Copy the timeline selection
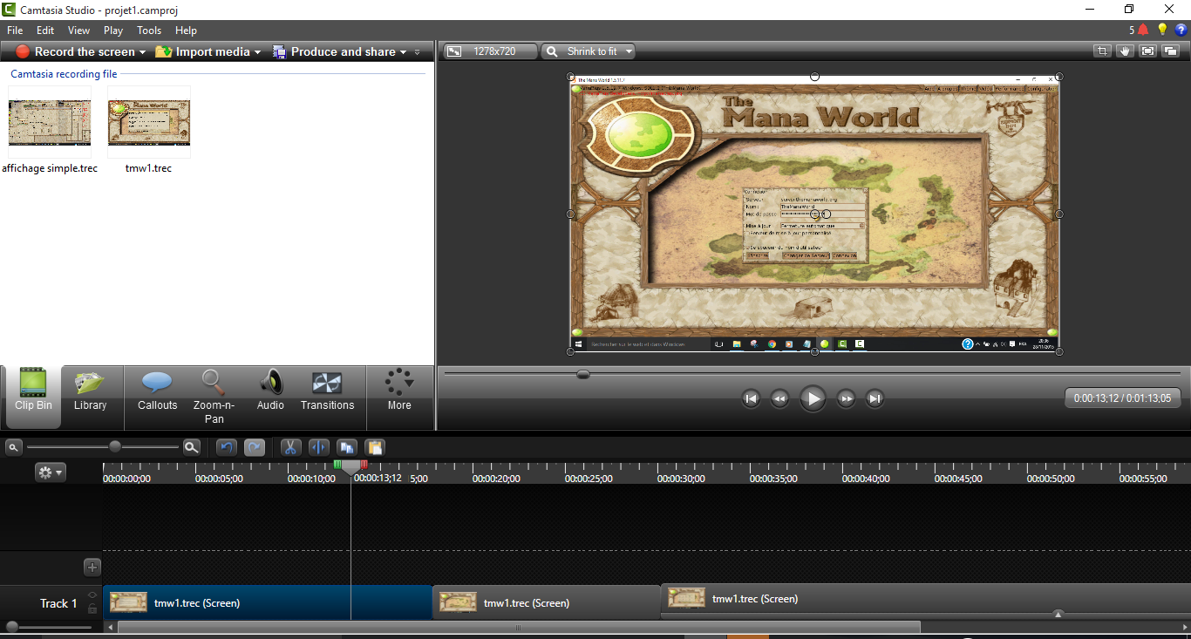This screenshot has width=1191, height=639. [x=347, y=447]
